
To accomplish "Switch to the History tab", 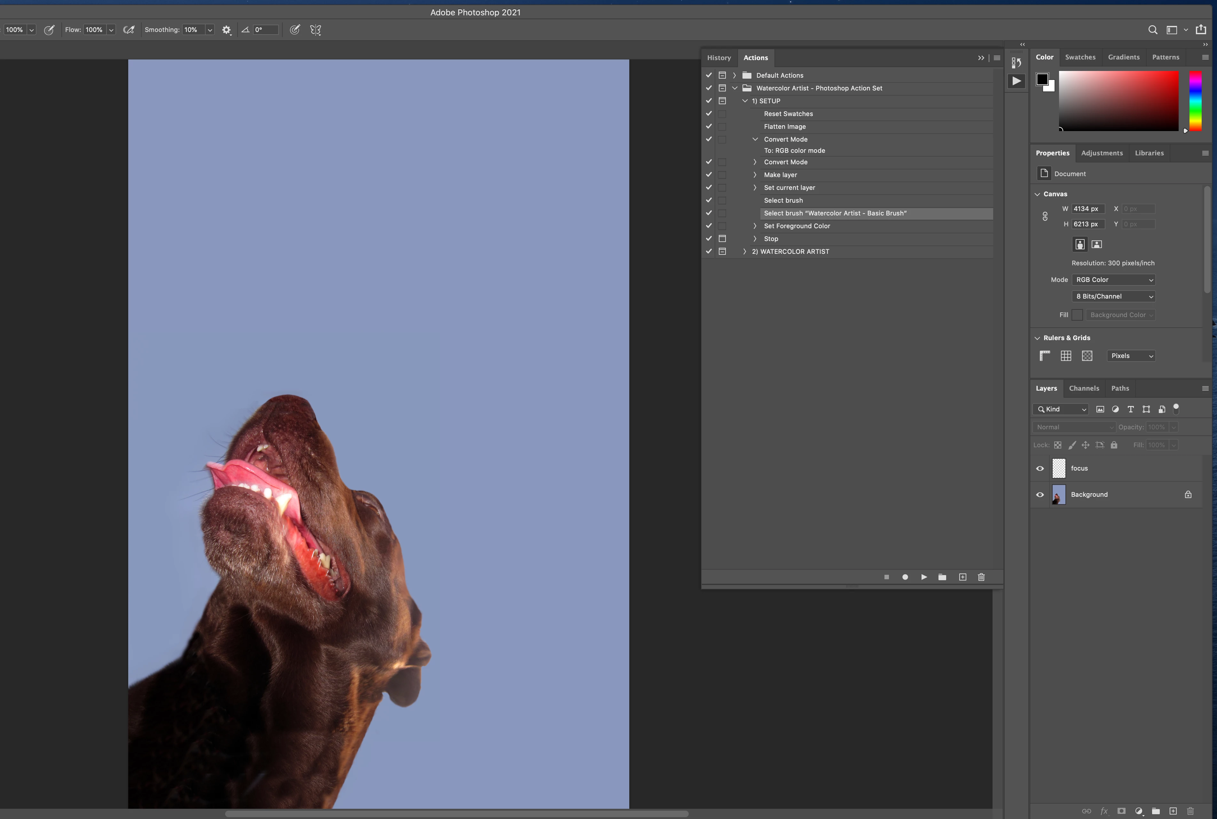I will click(719, 58).
